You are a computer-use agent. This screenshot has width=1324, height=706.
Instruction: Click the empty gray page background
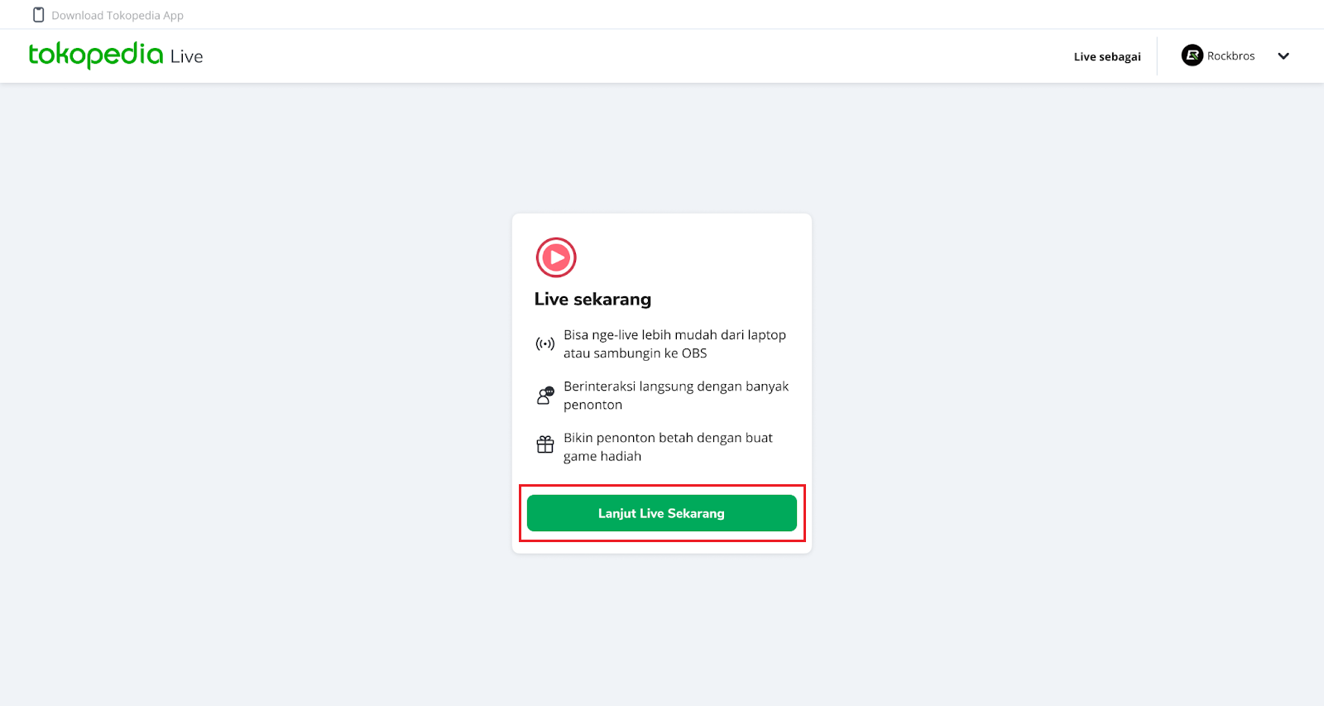(248, 372)
